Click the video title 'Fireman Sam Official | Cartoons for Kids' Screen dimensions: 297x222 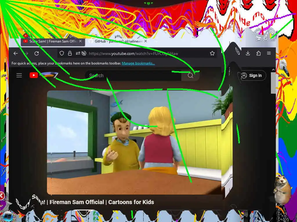tap(102, 202)
